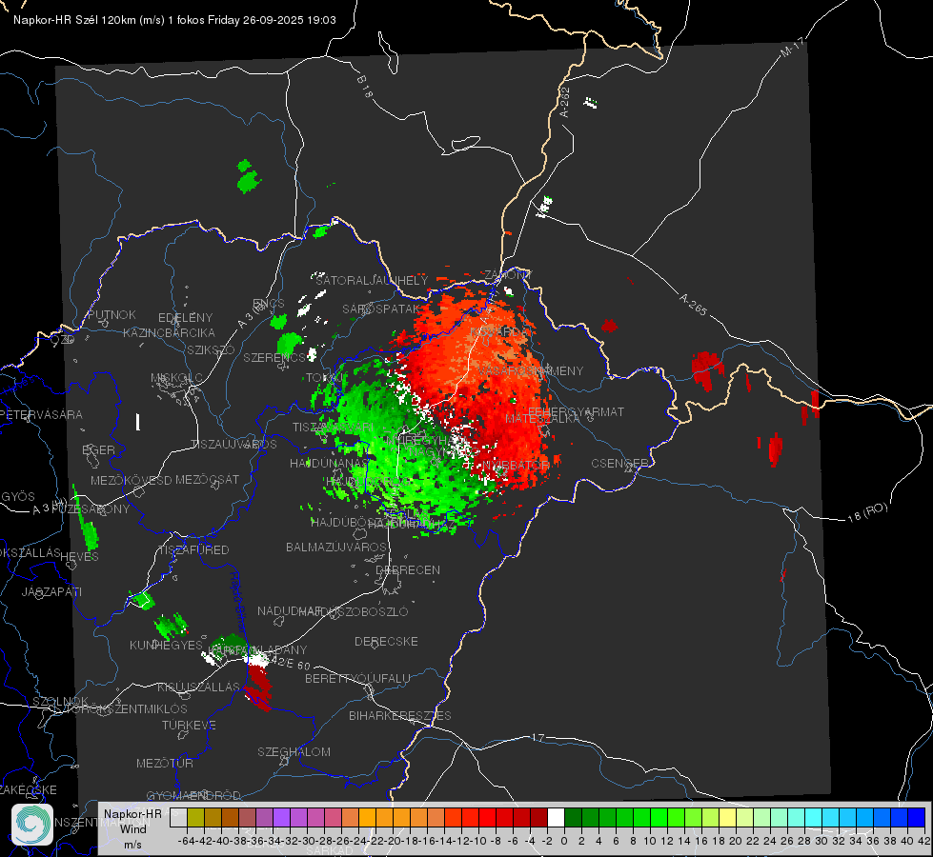Select the JÁSZAPÁTI label
Viewport: 933px width, 857px height.
click(x=51, y=591)
